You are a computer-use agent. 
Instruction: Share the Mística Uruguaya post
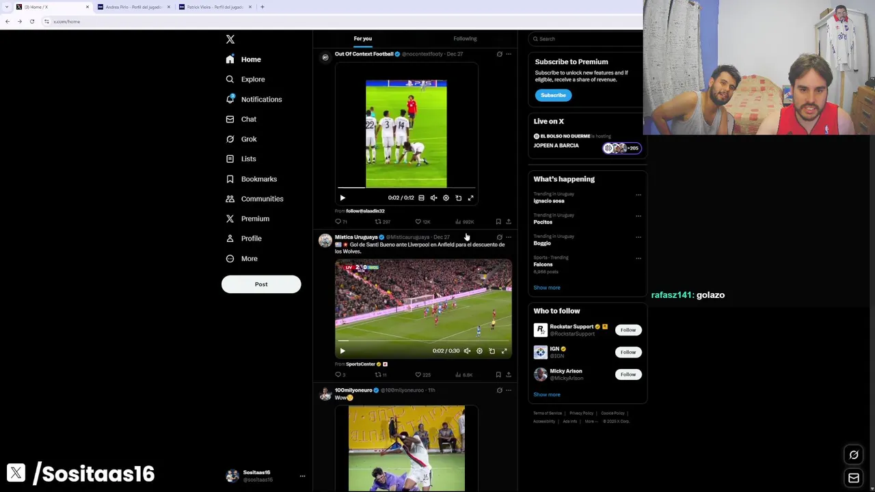click(x=508, y=374)
